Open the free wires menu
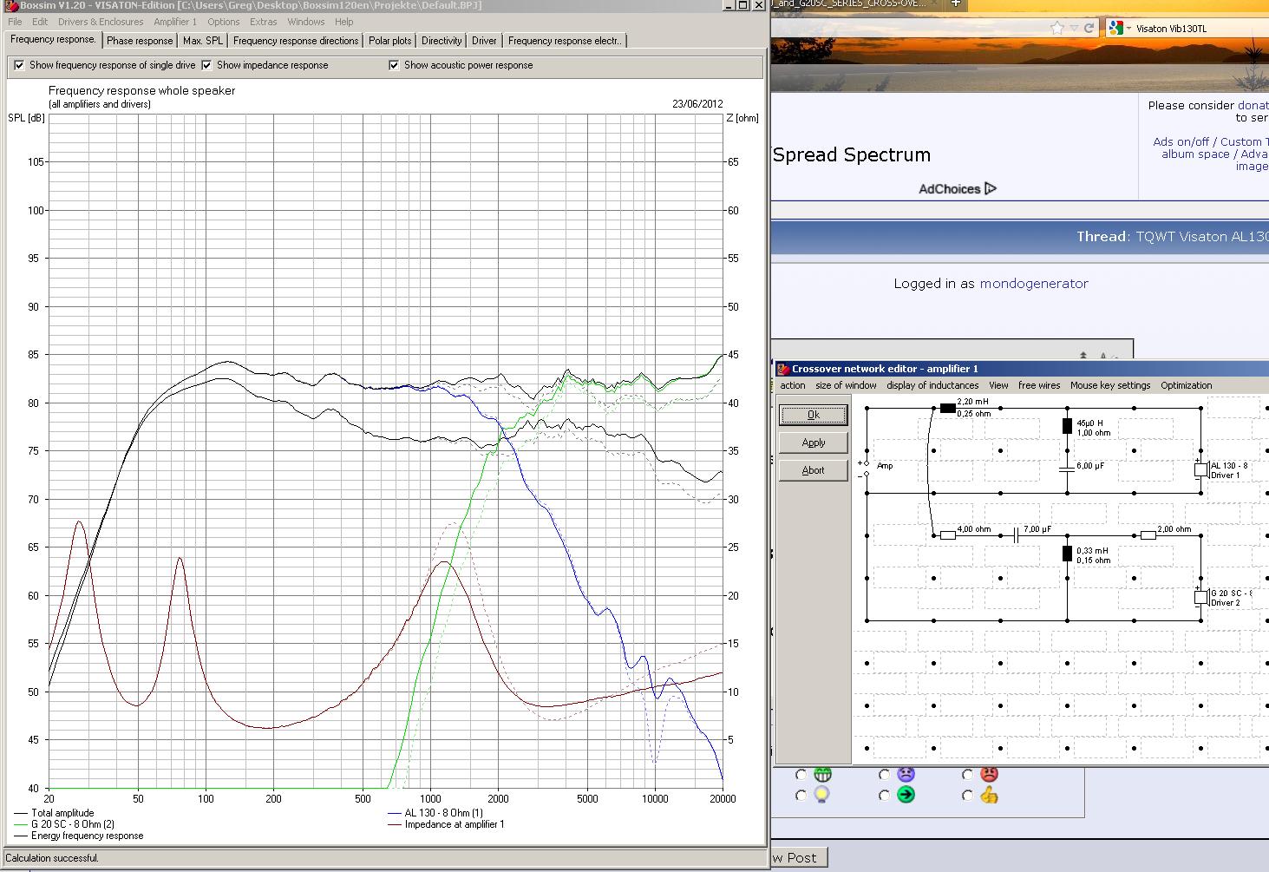 1039,385
